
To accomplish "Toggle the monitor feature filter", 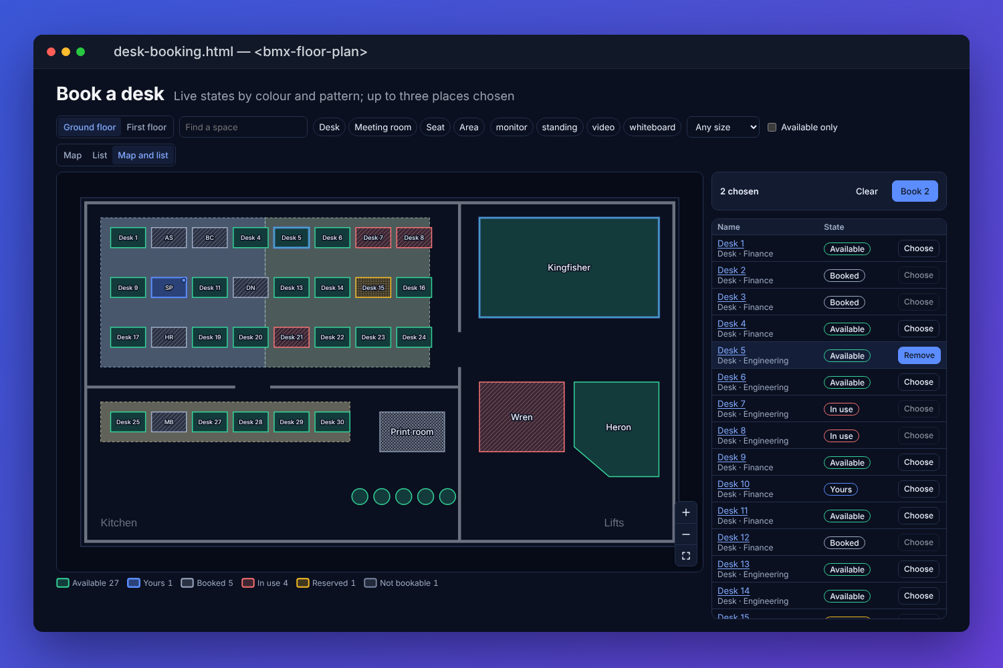I will click(x=512, y=127).
